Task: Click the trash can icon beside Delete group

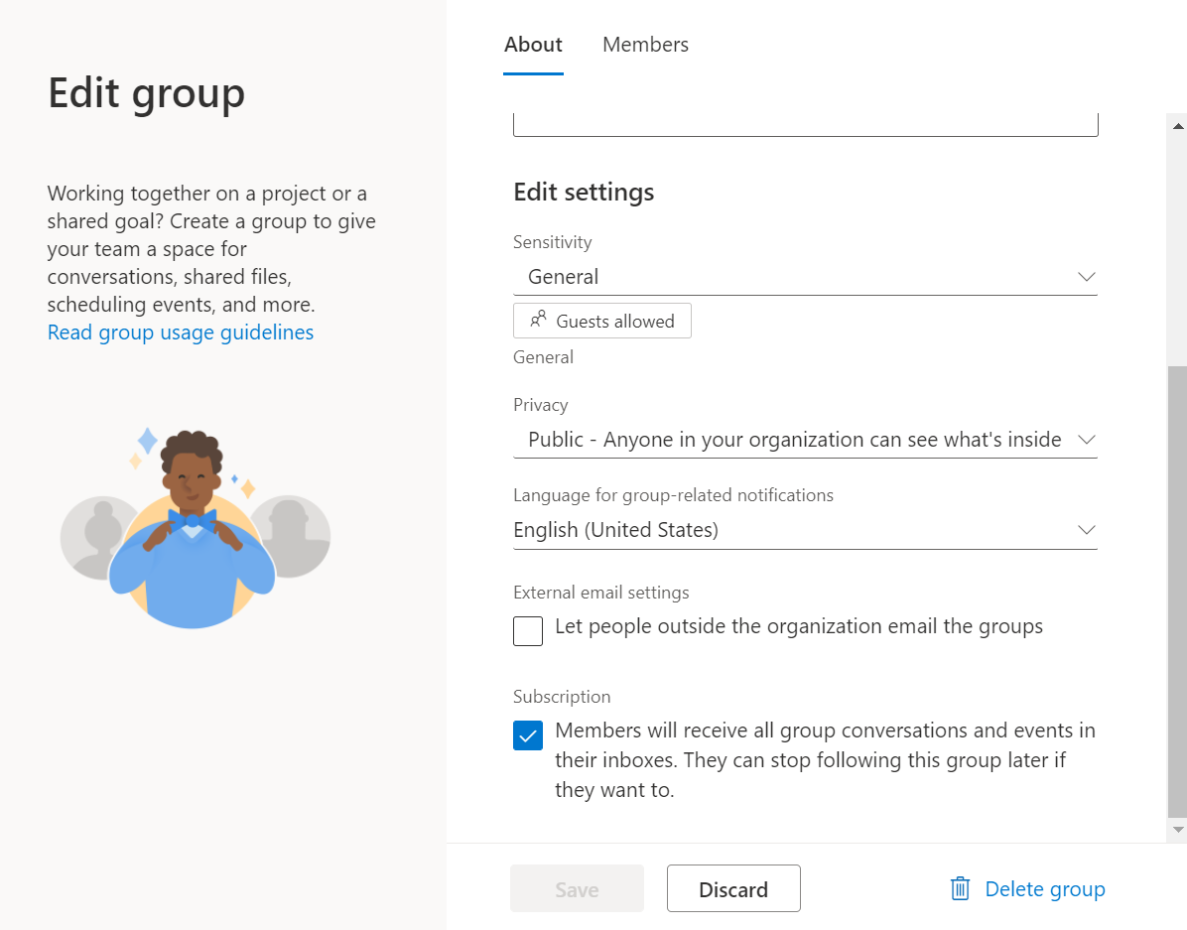Action: [x=960, y=889]
